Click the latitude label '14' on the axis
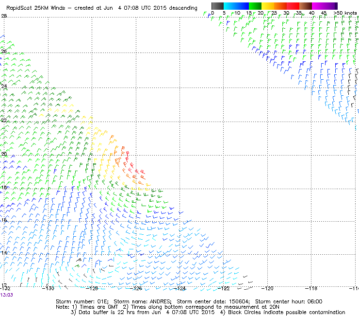This screenshot has height=316, width=359. [x=4, y=253]
